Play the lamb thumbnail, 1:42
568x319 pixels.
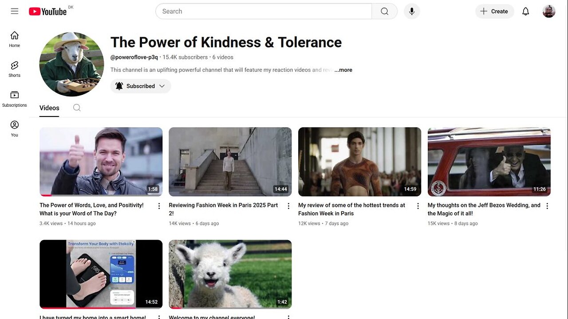230,274
